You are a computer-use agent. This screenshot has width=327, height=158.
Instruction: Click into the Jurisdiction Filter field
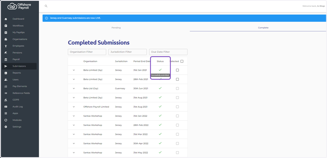[x=128, y=52]
